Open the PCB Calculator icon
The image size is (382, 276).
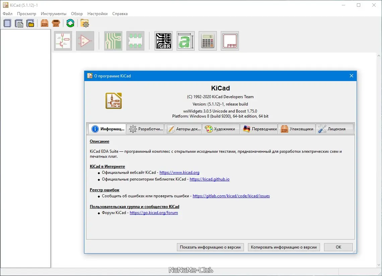tap(207, 41)
